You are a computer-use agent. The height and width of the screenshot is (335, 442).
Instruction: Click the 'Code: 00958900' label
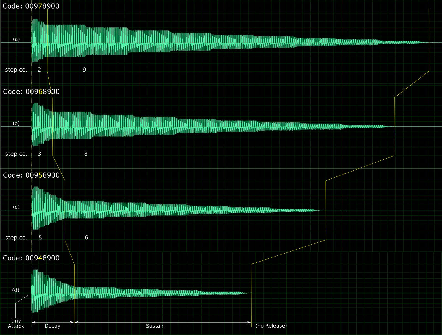(31, 175)
